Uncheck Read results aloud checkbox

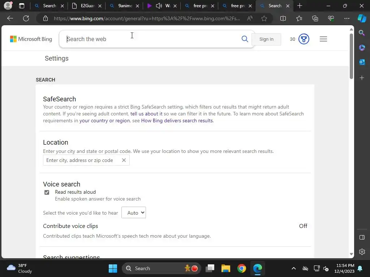pos(47,193)
